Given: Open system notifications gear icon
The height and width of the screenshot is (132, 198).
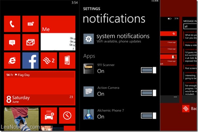Looking at the screenshot, I should point(89,39).
